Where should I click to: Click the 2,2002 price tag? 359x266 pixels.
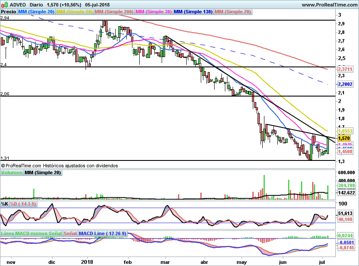coord(345,84)
